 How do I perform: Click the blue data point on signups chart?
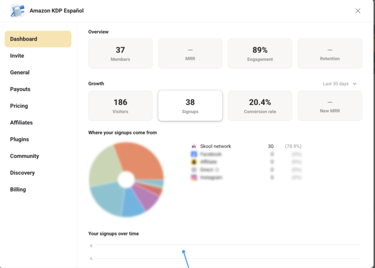coord(183,251)
